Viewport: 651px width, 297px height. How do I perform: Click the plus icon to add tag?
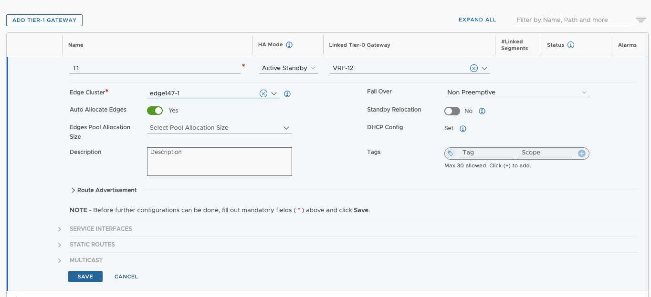[581, 153]
